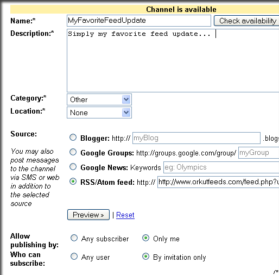
Task: Click the Source: label
Action: click(24, 134)
